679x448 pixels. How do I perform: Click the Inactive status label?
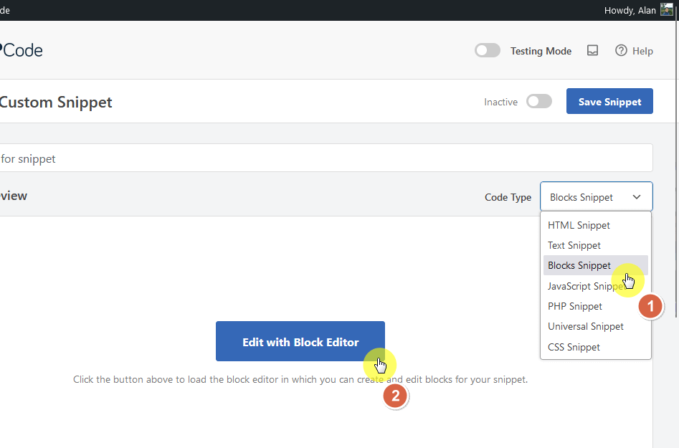tap(500, 103)
